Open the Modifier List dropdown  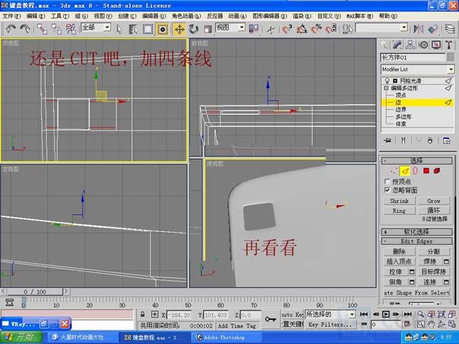tap(450, 70)
